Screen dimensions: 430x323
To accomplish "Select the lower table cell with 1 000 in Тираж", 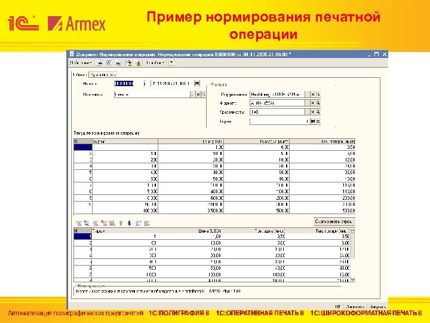I will click(x=124, y=275).
